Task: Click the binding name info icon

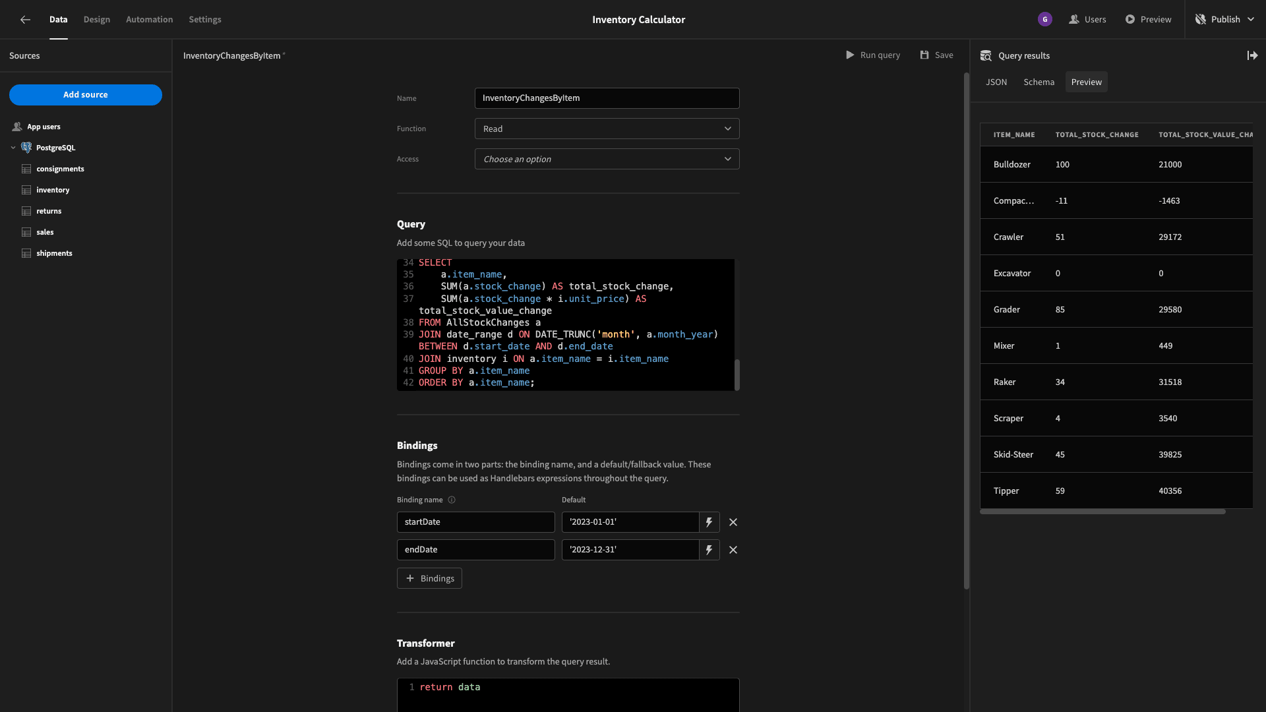Action: (452, 500)
